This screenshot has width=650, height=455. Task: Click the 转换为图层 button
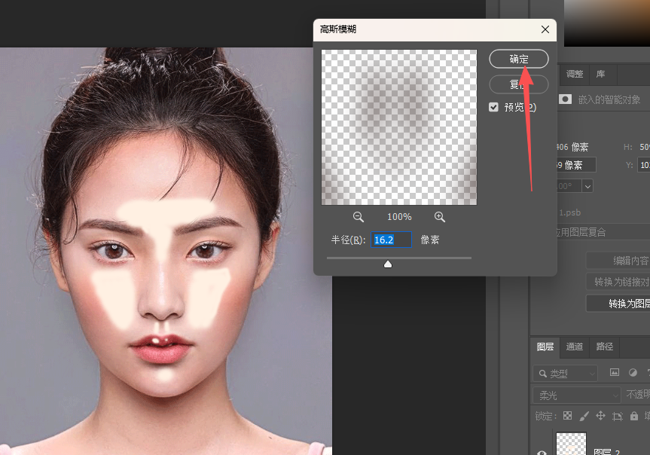[x=618, y=304]
